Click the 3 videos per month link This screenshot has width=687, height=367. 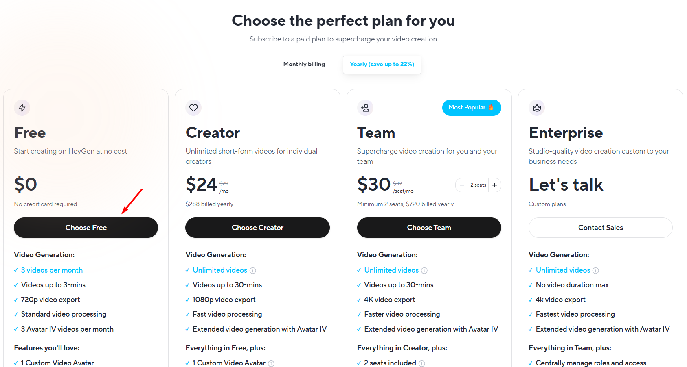[x=52, y=270]
